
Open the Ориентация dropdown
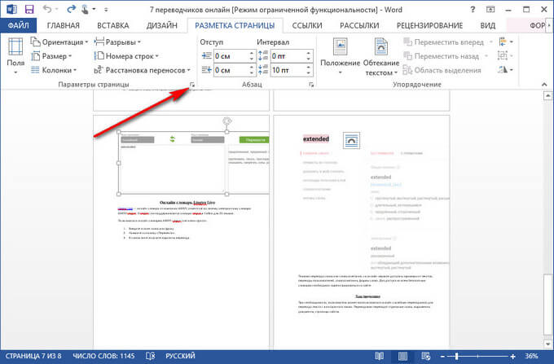(x=61, y=42)
